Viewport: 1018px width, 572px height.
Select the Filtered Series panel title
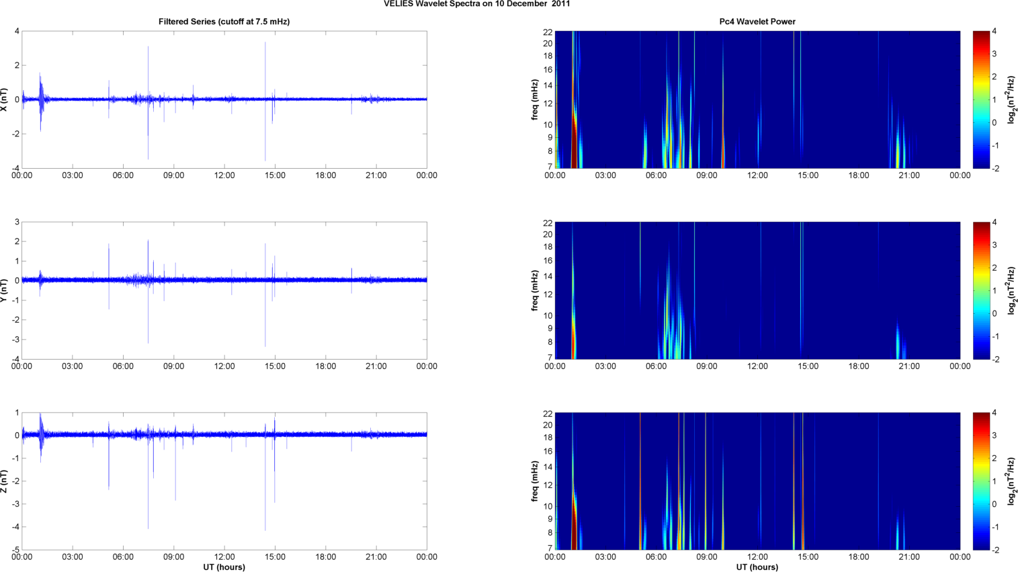point(224,22)
